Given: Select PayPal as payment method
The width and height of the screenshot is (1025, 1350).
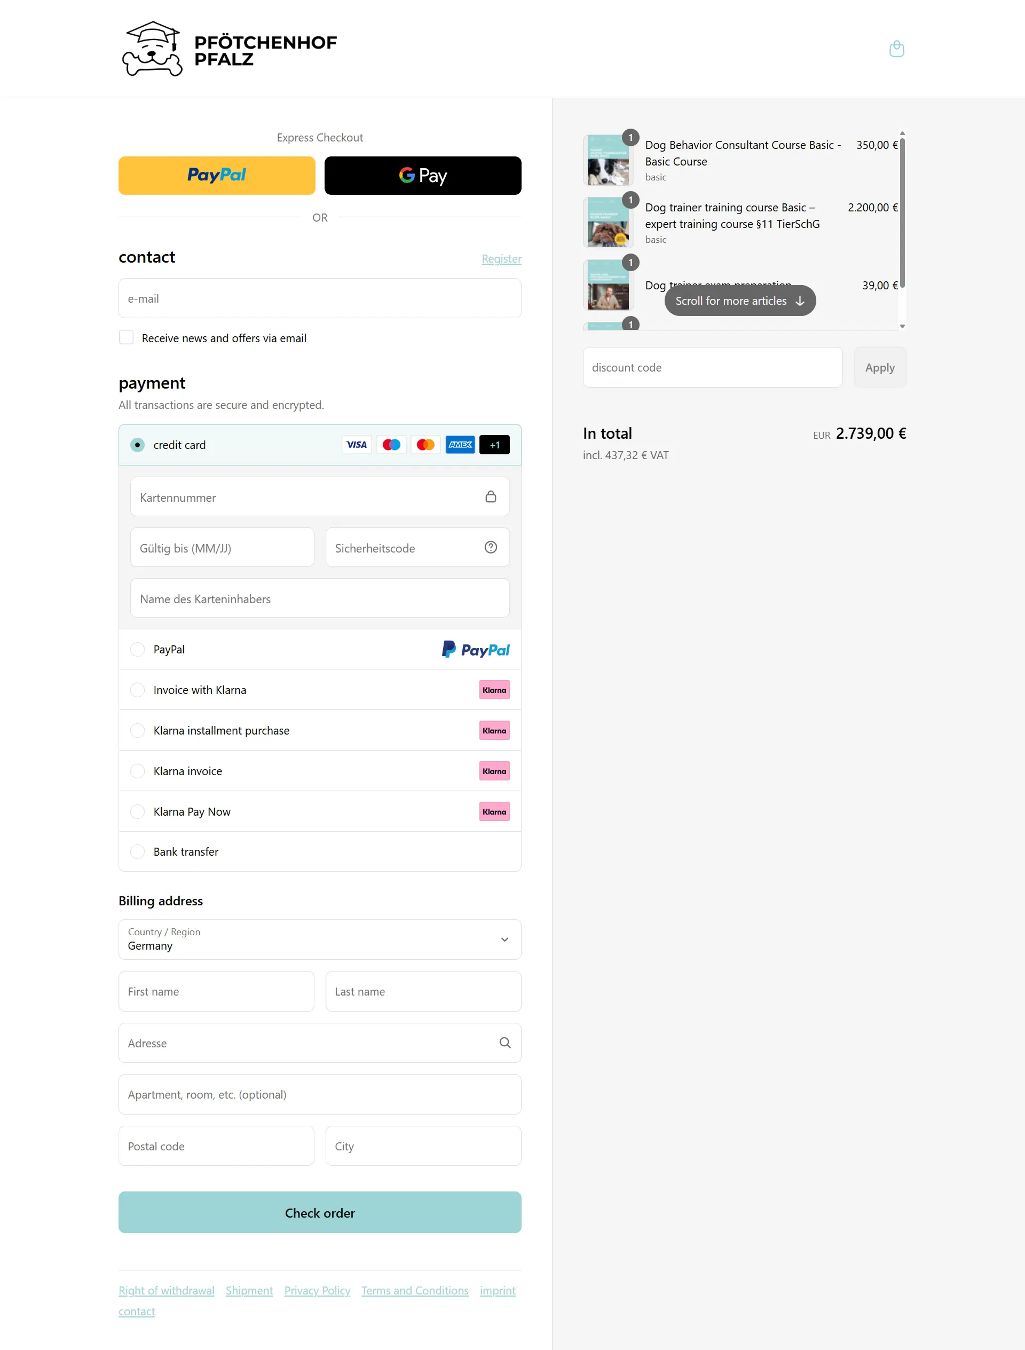Looking at the screenshot, I should (137, 649).
